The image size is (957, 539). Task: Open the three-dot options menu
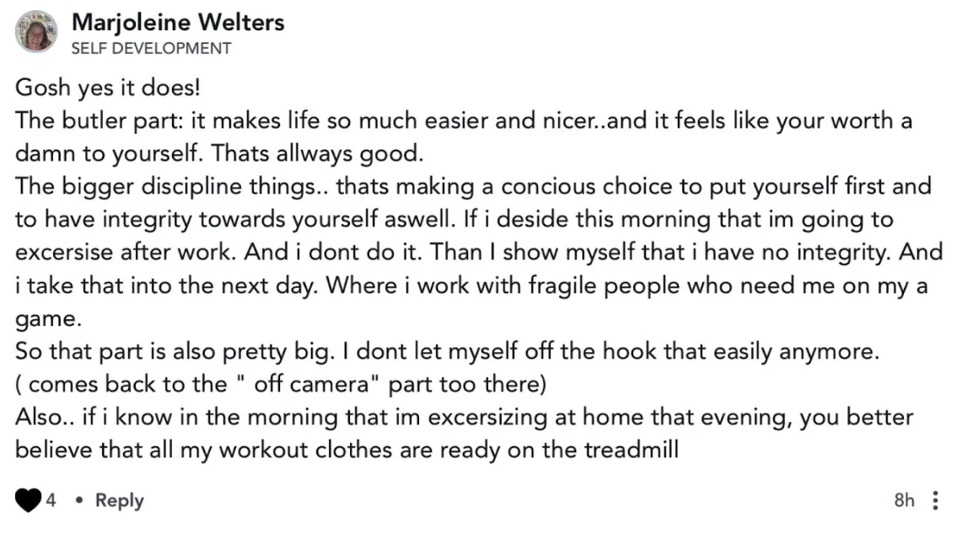pos(935,500)
